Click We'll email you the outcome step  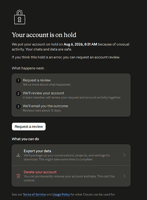[45, 106]
